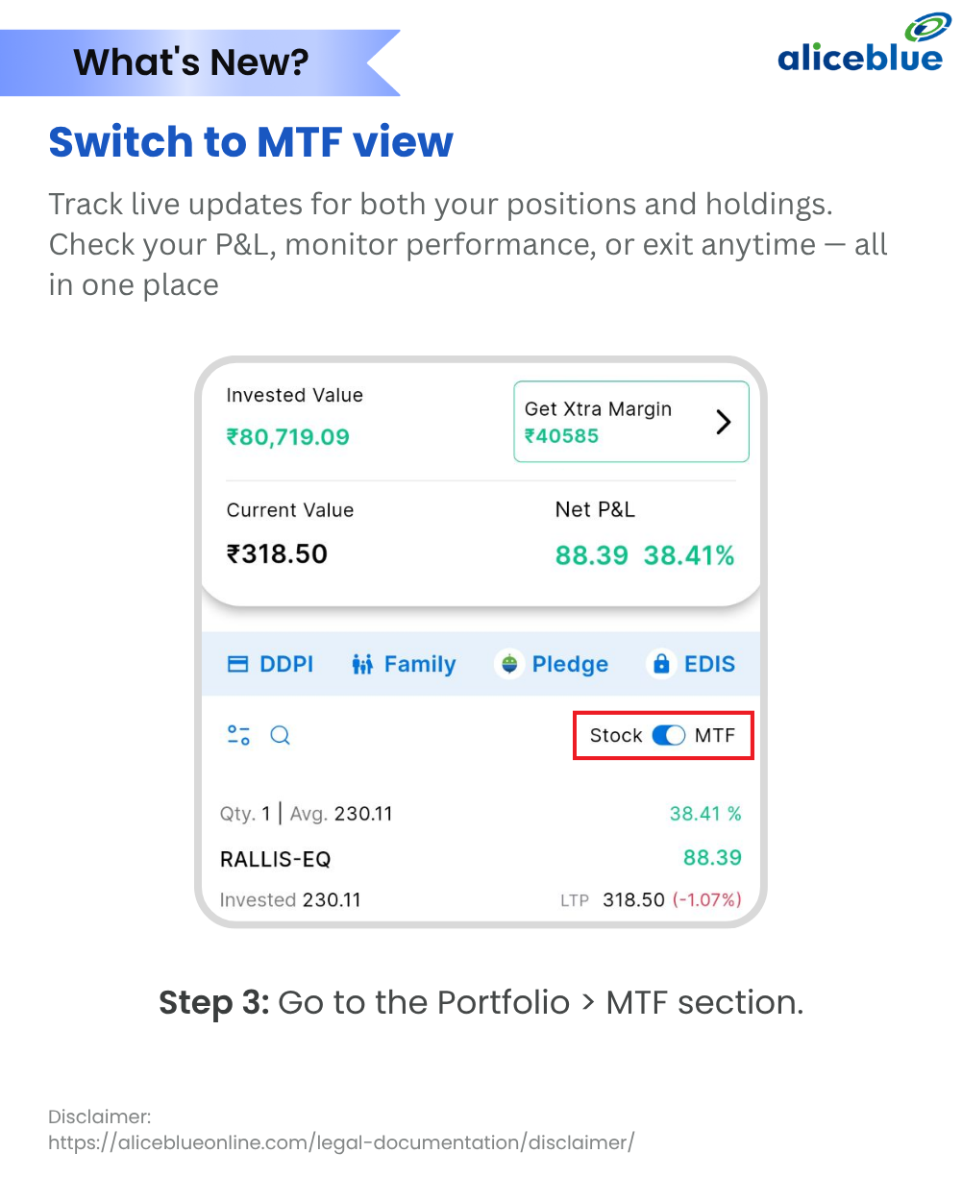Click the Alice Blue logo

[861, 43]
